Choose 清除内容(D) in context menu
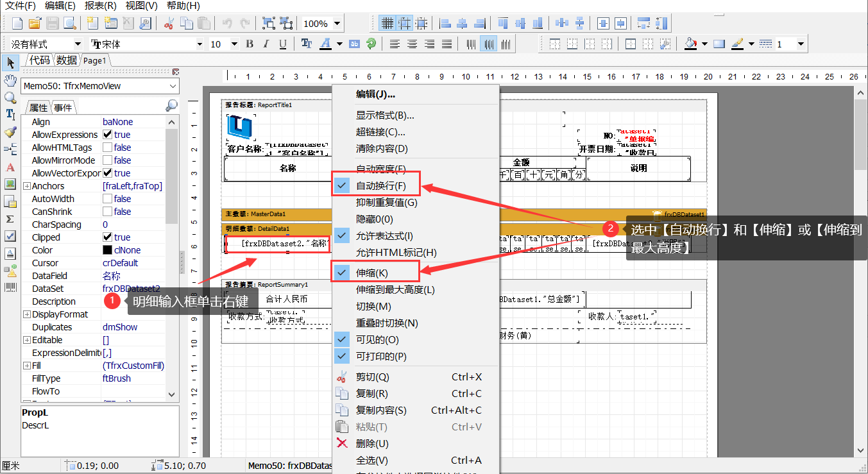 [382, 149]
